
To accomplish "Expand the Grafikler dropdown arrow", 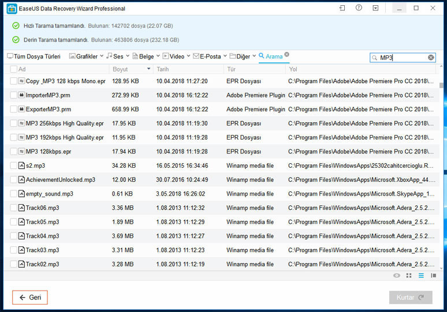I will coord(102,56).
